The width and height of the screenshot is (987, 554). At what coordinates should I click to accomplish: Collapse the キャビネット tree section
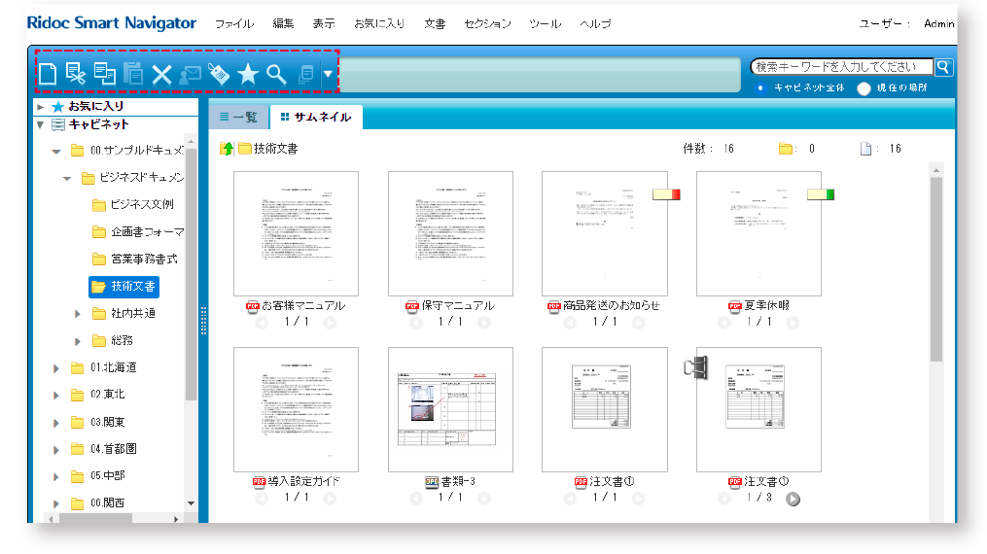pos(40,124)
